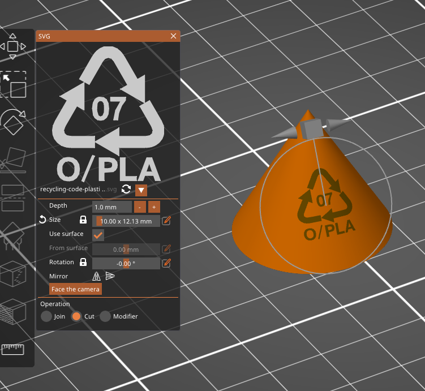Toggle the Rotation lock icon

[x=83, y=262]
